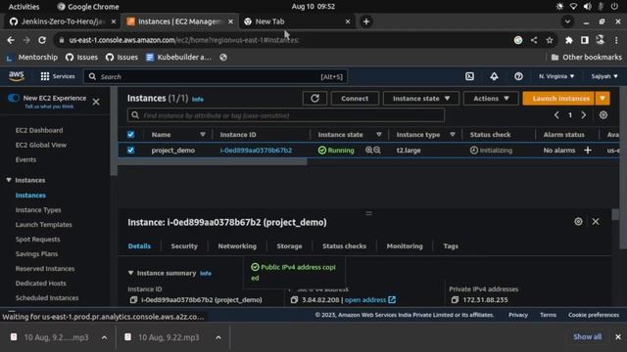
Task: Dismiss the New EC2 Experience banner
Action: click(96, 102)
